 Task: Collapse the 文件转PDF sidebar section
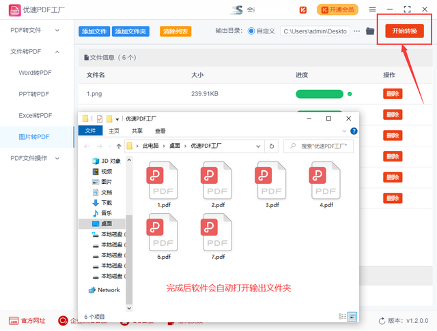pos(57,52)
